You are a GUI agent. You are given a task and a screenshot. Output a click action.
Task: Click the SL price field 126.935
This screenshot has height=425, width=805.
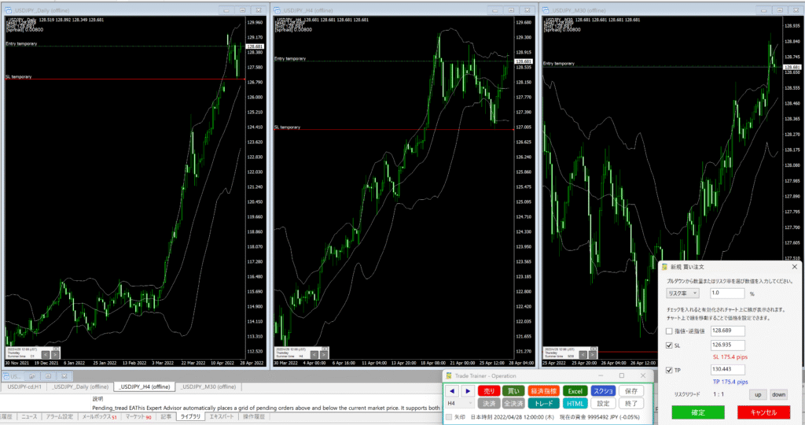pyautogui.click(x=727, y=346)
